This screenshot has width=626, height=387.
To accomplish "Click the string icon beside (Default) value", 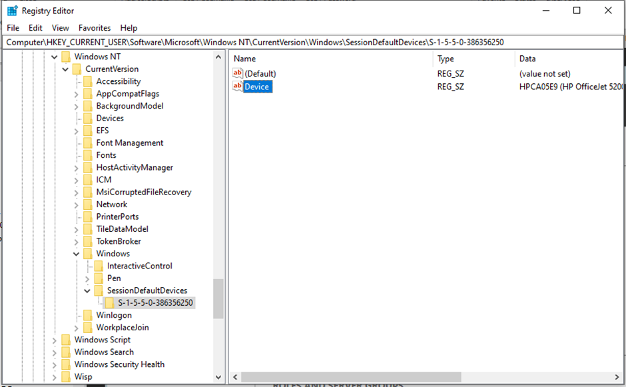I will click(x=238, y=74).
